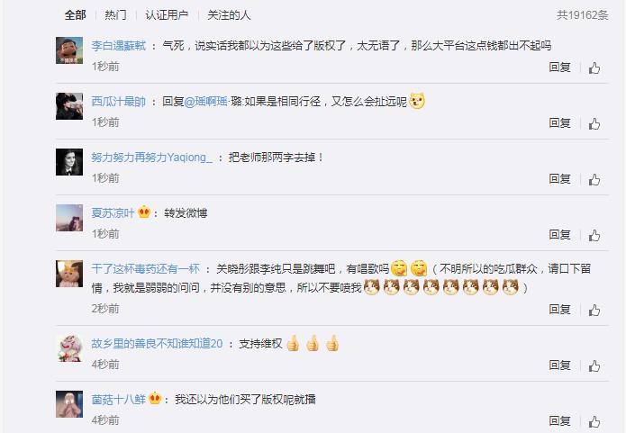Open the avatar of 西瓜汁最帥
The height and width of the screenshot is (433, 626).
point(69,106)
